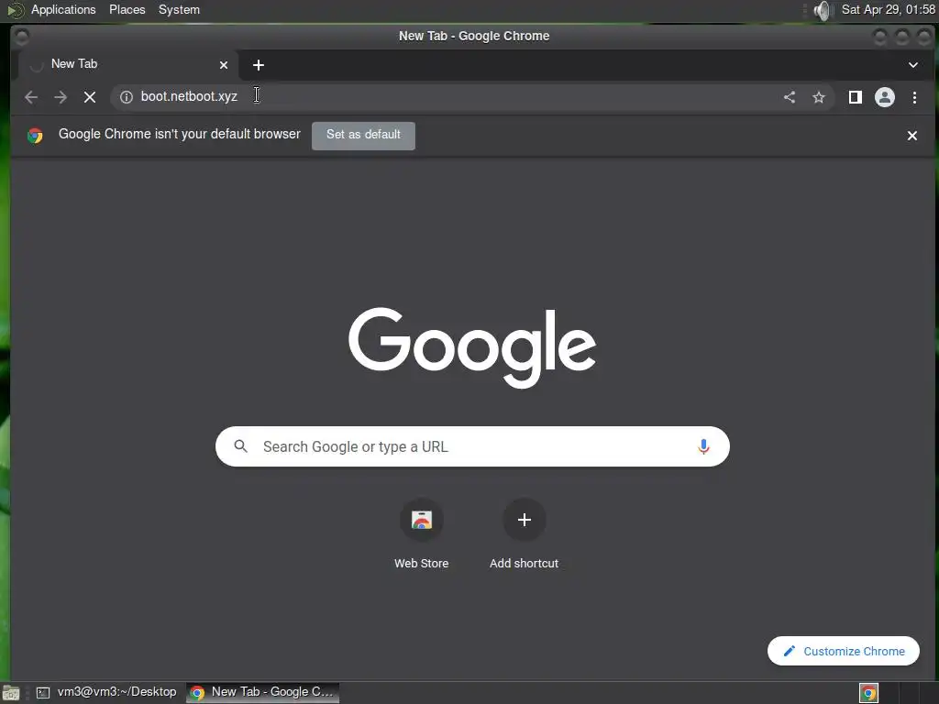This screenshot has width=939, height=704.
Task: Click the forward navigation arrow
Action: pyautogui.click(x=61, y=97)
